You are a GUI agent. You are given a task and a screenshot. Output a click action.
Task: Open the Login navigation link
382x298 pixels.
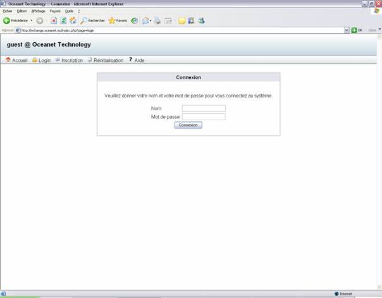tap(41, 60)
